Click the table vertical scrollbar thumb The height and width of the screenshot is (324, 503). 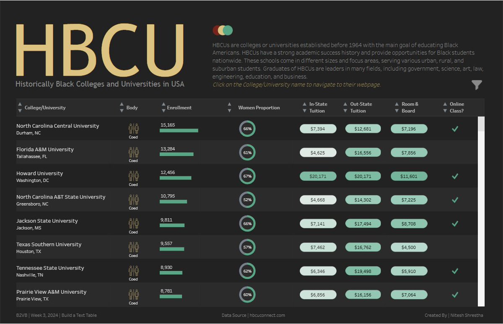point(481,124)
